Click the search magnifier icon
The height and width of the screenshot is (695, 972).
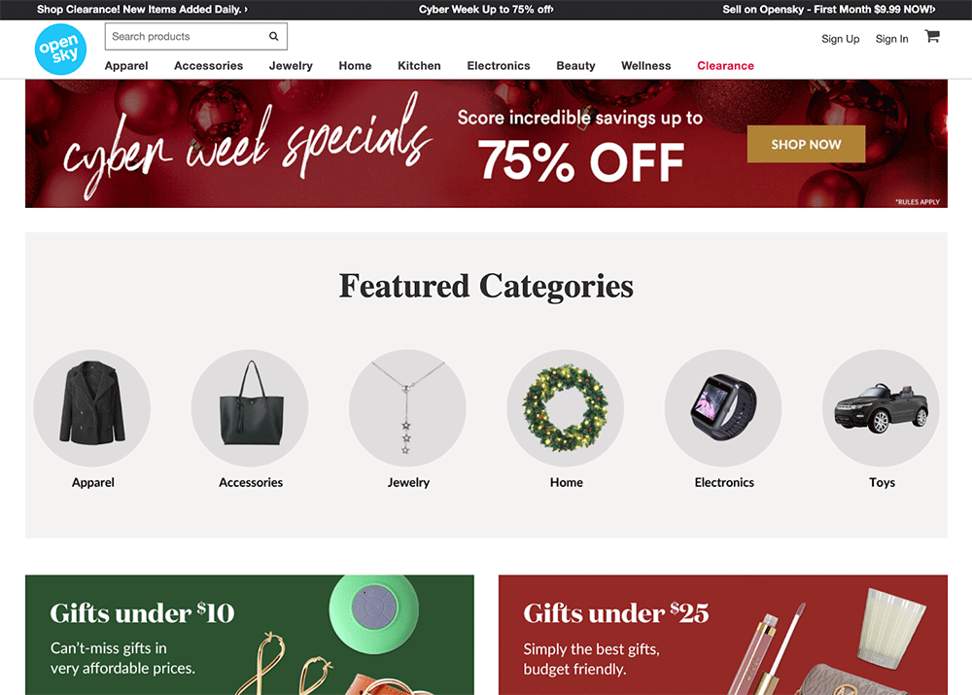[x=273, y=37]
